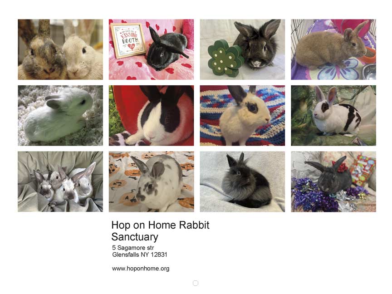
Task: Select the 5 Sagamore str address line
Action: (x=133, y=248)
